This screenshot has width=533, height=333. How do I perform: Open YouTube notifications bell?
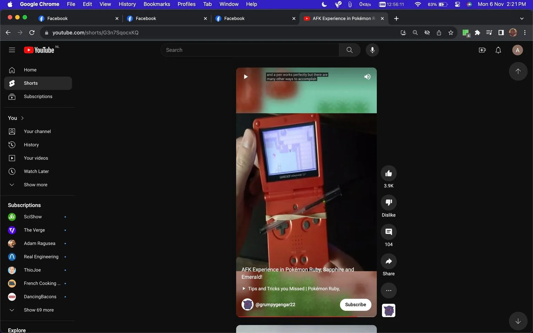click(x=498, y=50)
